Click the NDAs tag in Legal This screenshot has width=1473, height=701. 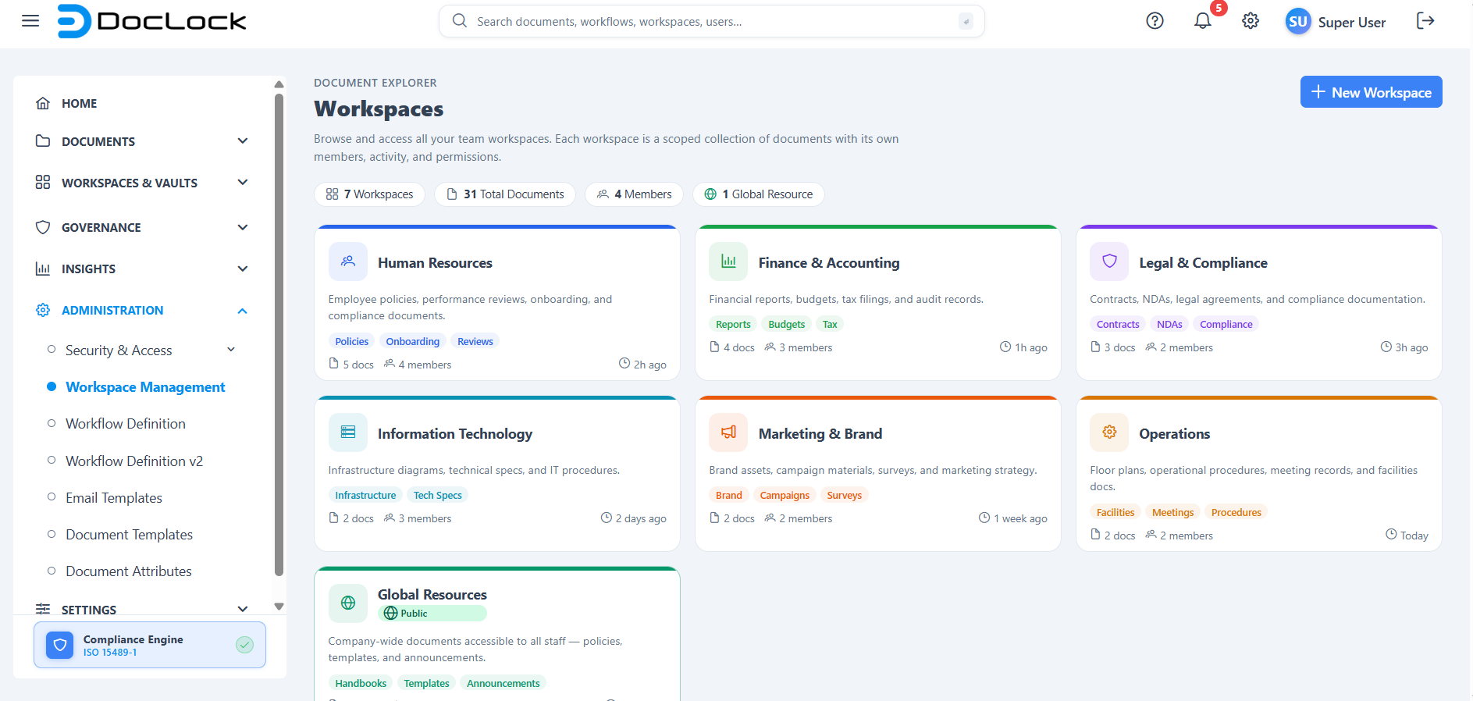1169,324
